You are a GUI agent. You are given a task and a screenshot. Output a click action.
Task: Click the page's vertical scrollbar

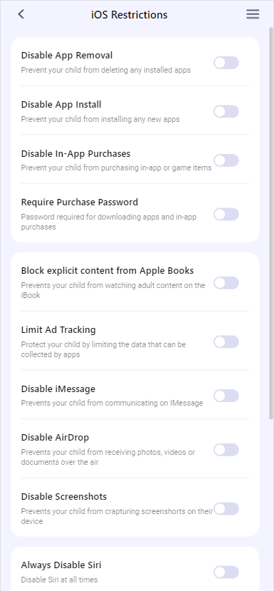[x=271, y=222]
